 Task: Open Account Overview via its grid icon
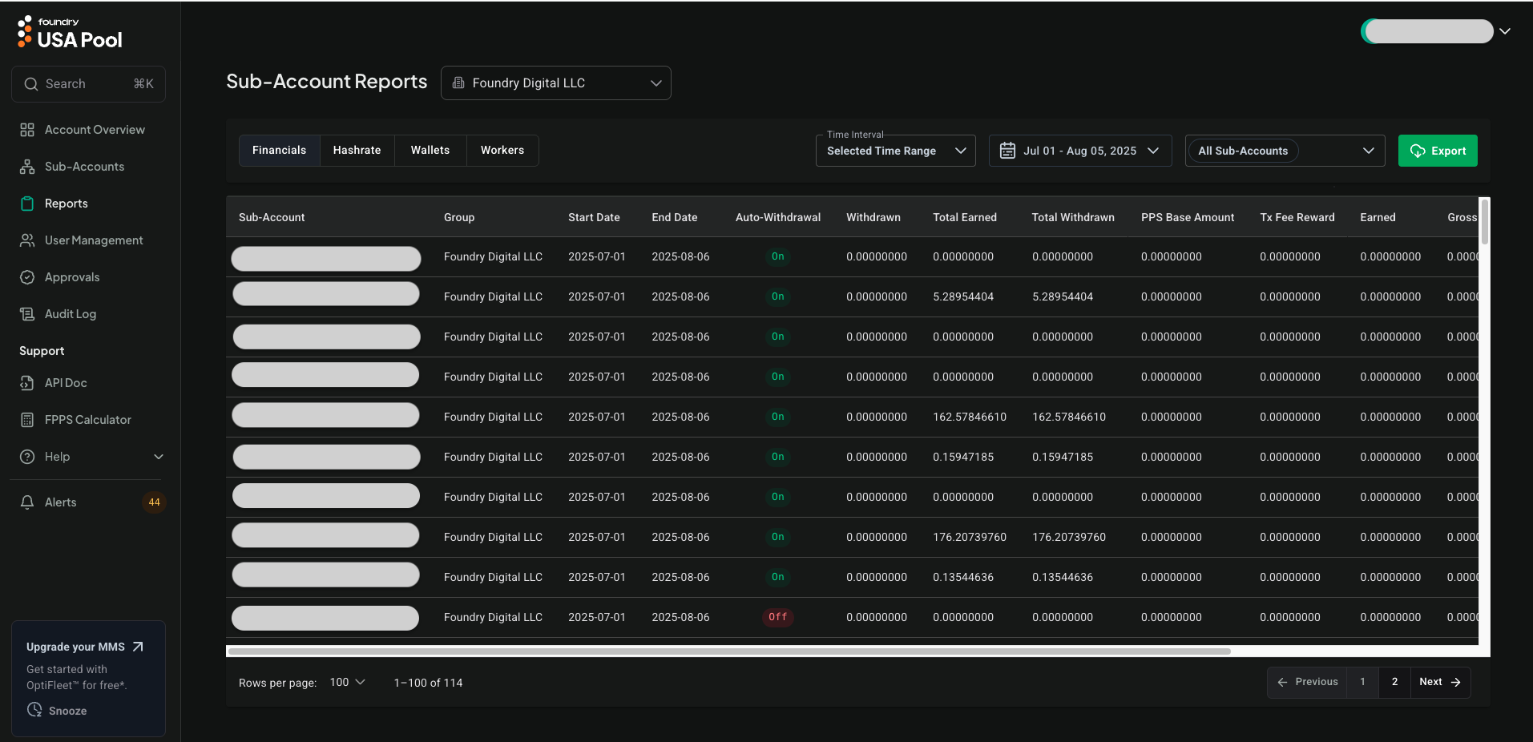point(27,130)
